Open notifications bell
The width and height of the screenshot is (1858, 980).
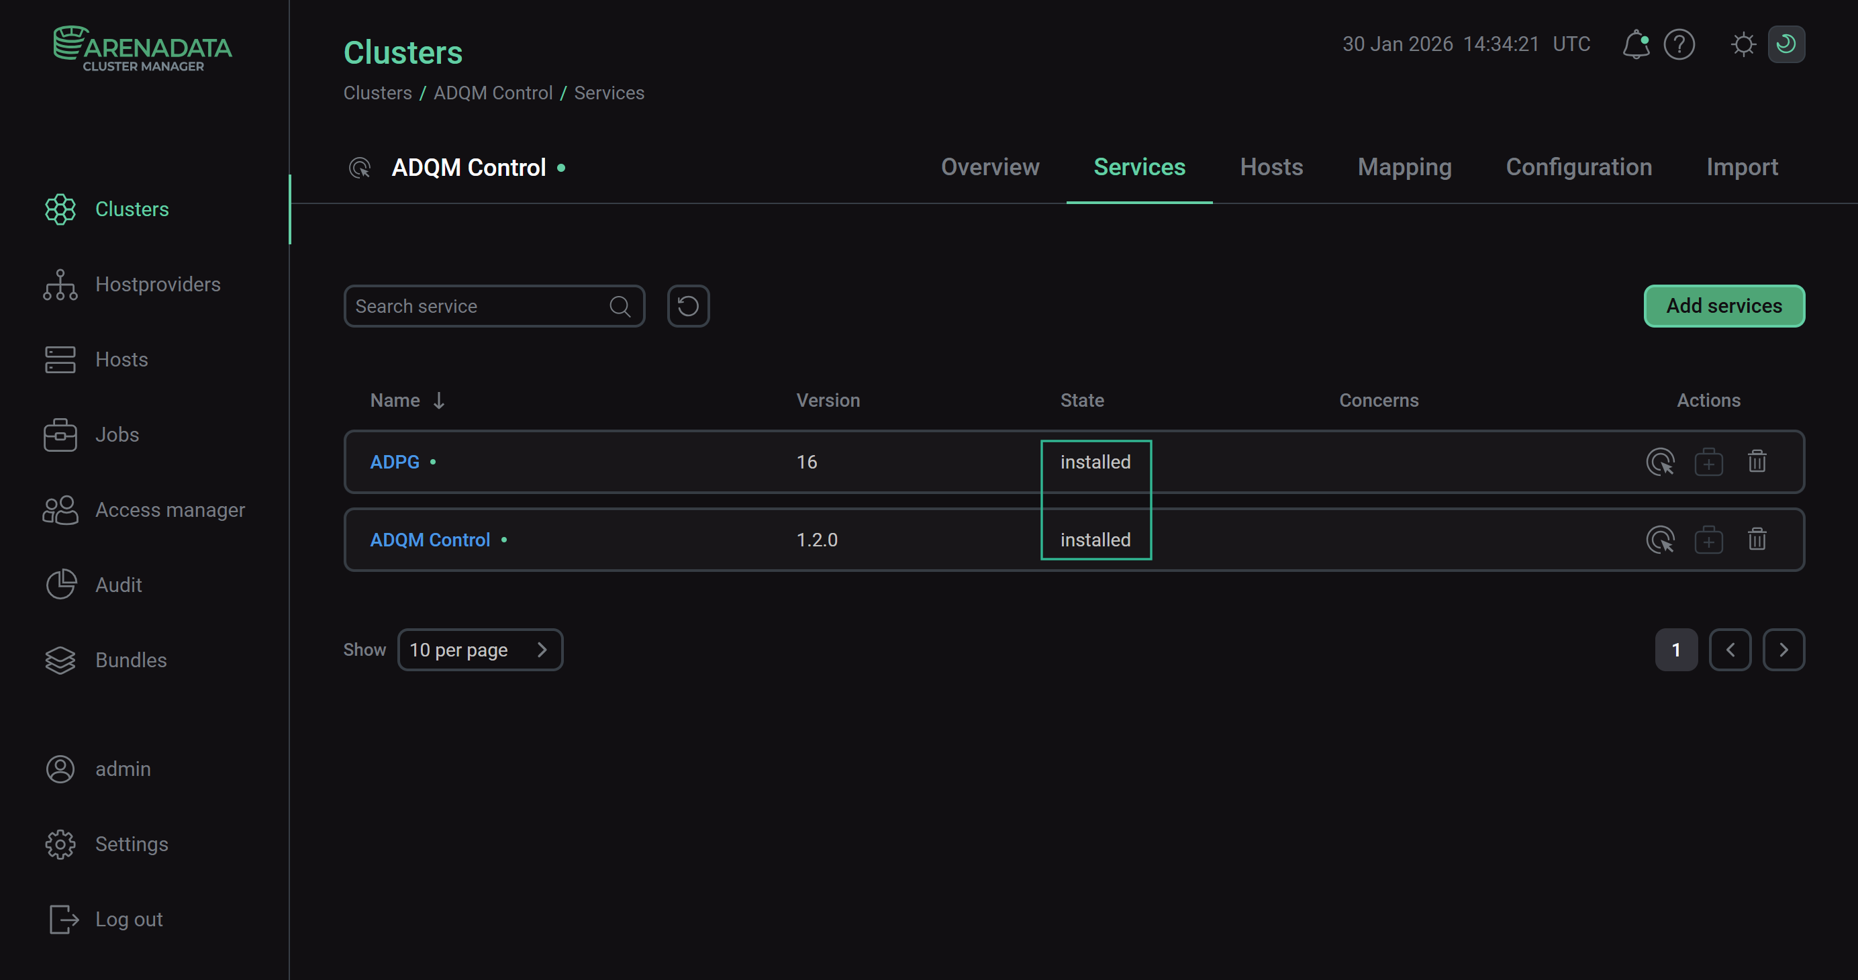(1636, 44)
